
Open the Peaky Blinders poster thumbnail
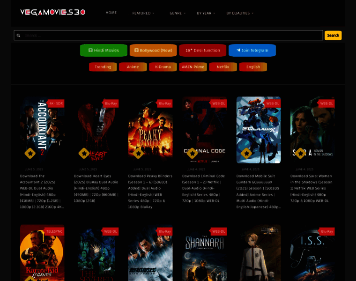pyautogui.click(x=150, y=130)
